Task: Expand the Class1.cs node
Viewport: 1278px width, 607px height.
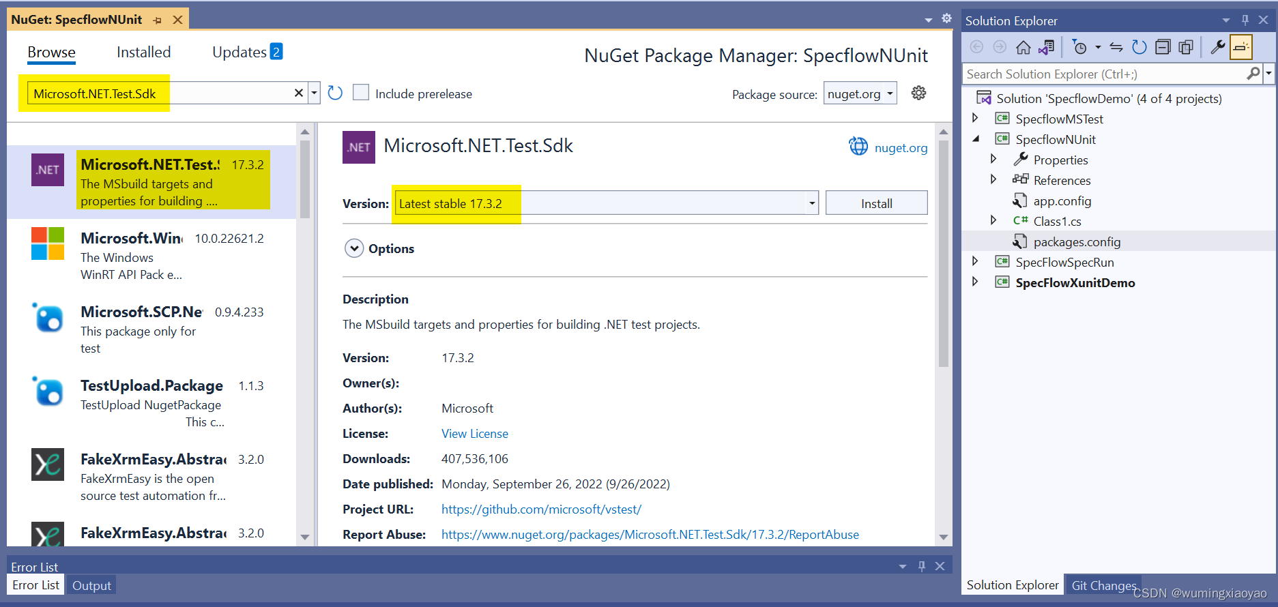Action: pos(993,220)
